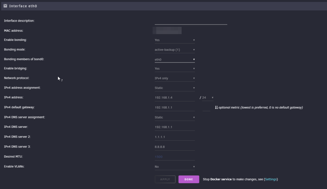Screen dimensions: 327x189
Task: Open the subnet mask 24 dropdown
Action: tap(208, 98)
